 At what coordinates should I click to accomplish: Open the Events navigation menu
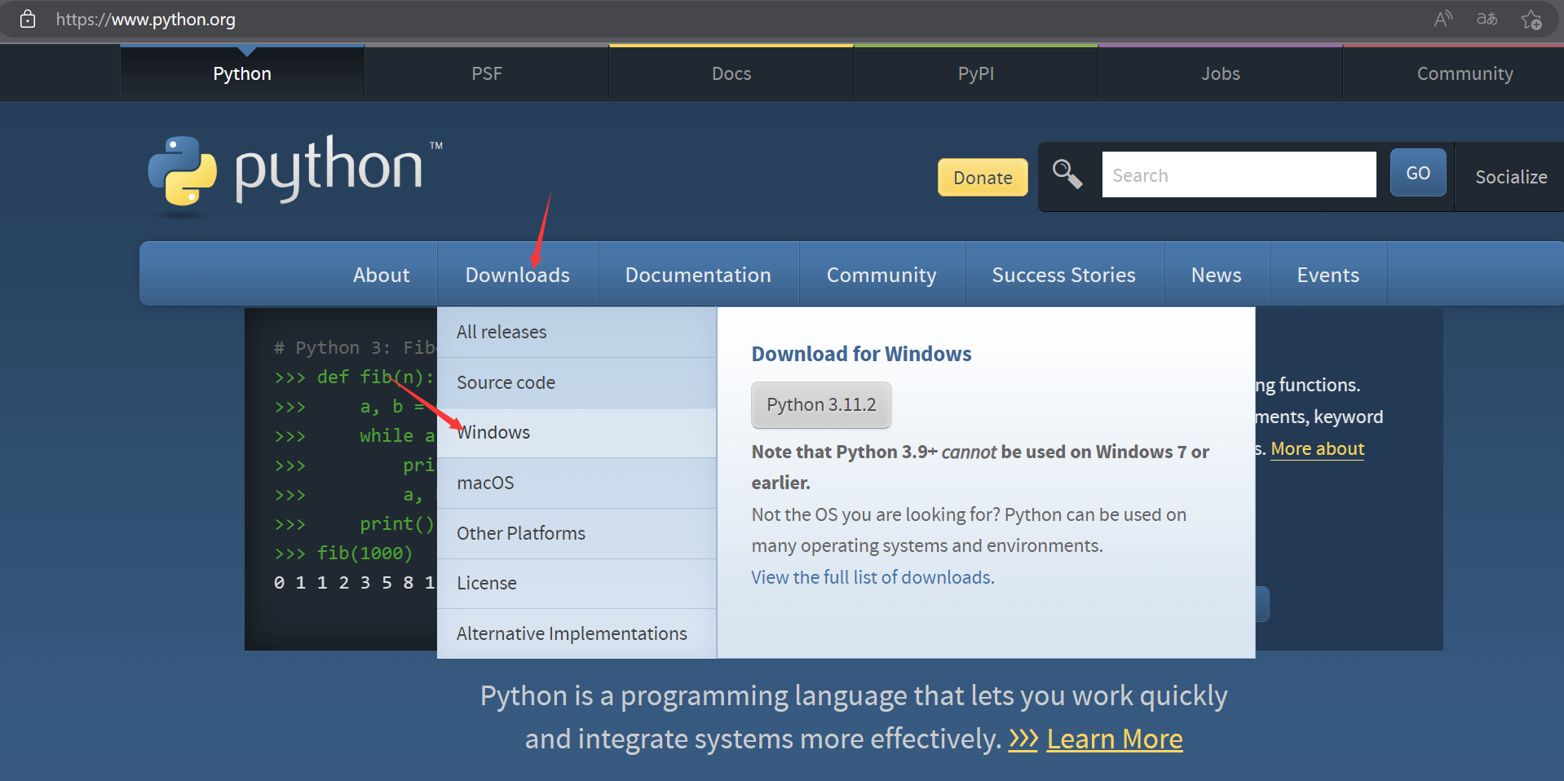click(x=1328, y=275)
